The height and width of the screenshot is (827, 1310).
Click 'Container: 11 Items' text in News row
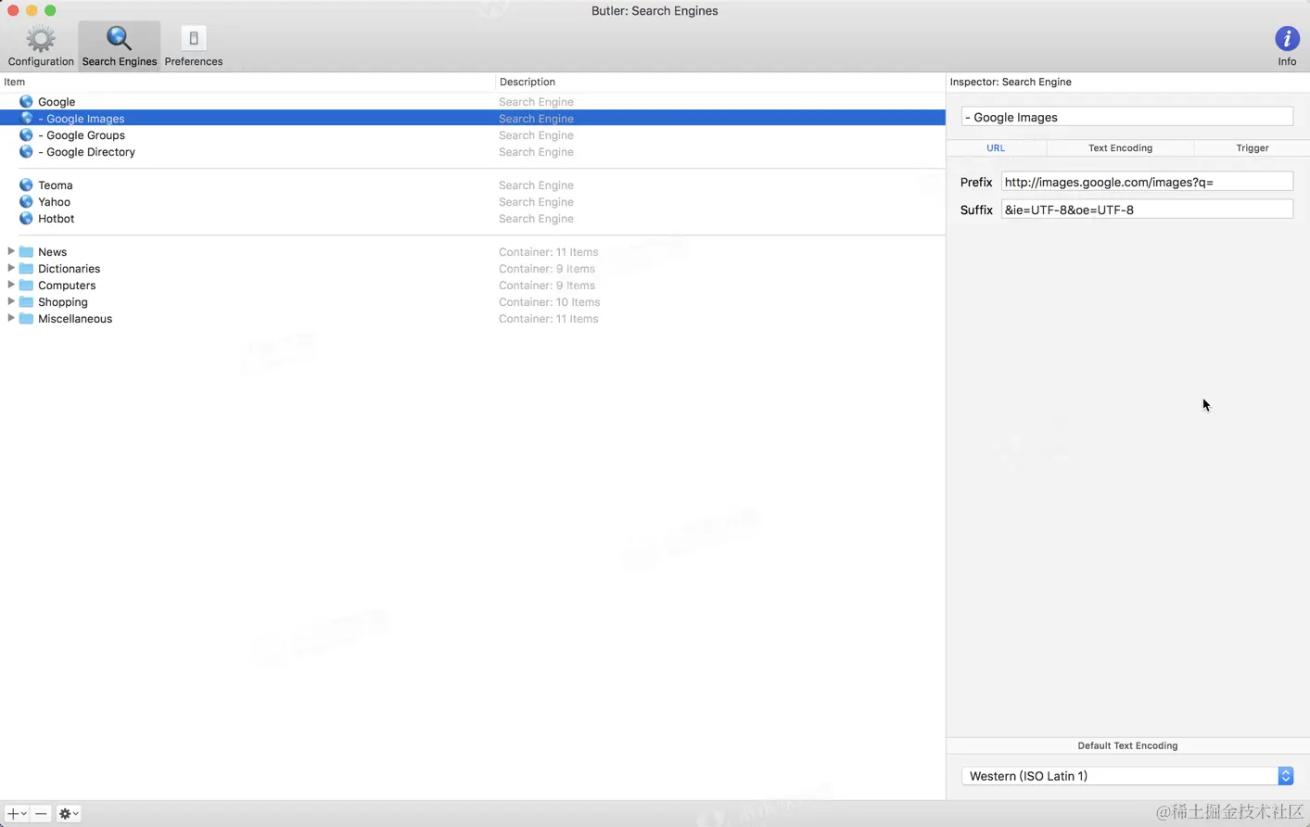pyautogui.click(x=548, y=252)
